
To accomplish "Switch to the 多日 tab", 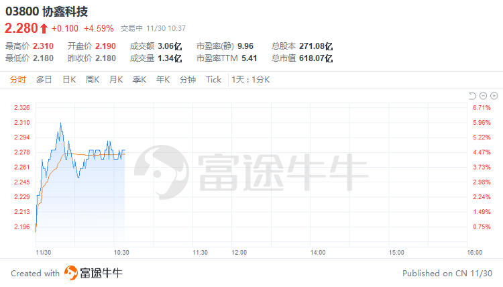I will coord(44,80).
